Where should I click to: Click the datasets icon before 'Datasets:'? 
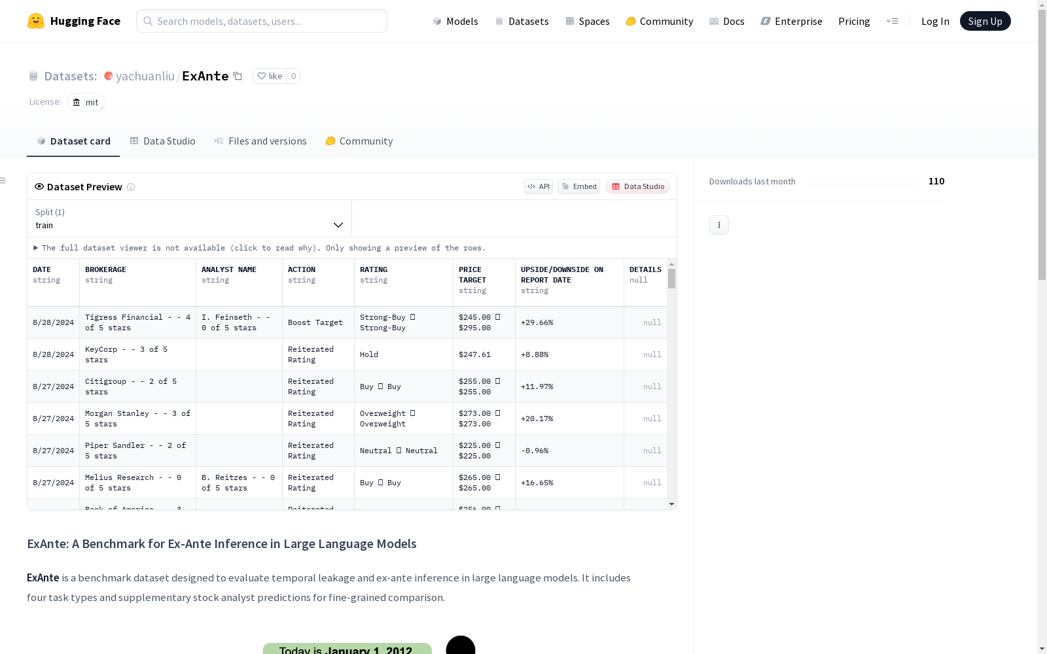tap(33, 77)
